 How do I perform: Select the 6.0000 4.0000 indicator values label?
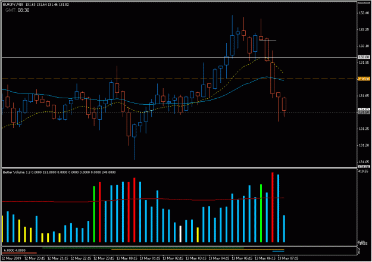point(14,250)
